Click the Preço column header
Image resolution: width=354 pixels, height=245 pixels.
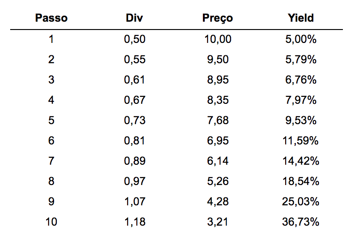(217, 18)
